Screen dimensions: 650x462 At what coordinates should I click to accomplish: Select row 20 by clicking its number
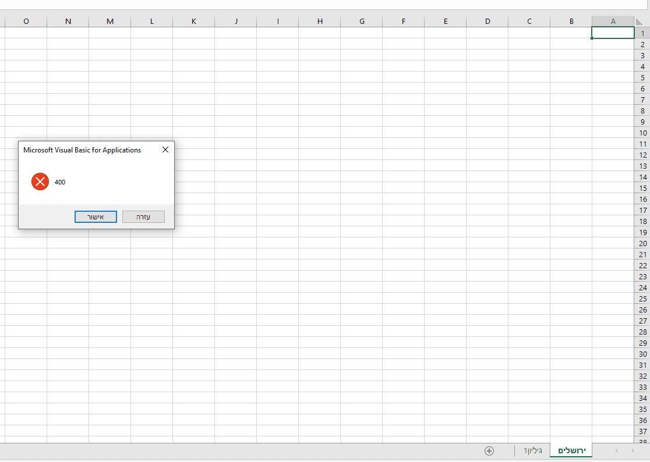click(x=642, y=243)
